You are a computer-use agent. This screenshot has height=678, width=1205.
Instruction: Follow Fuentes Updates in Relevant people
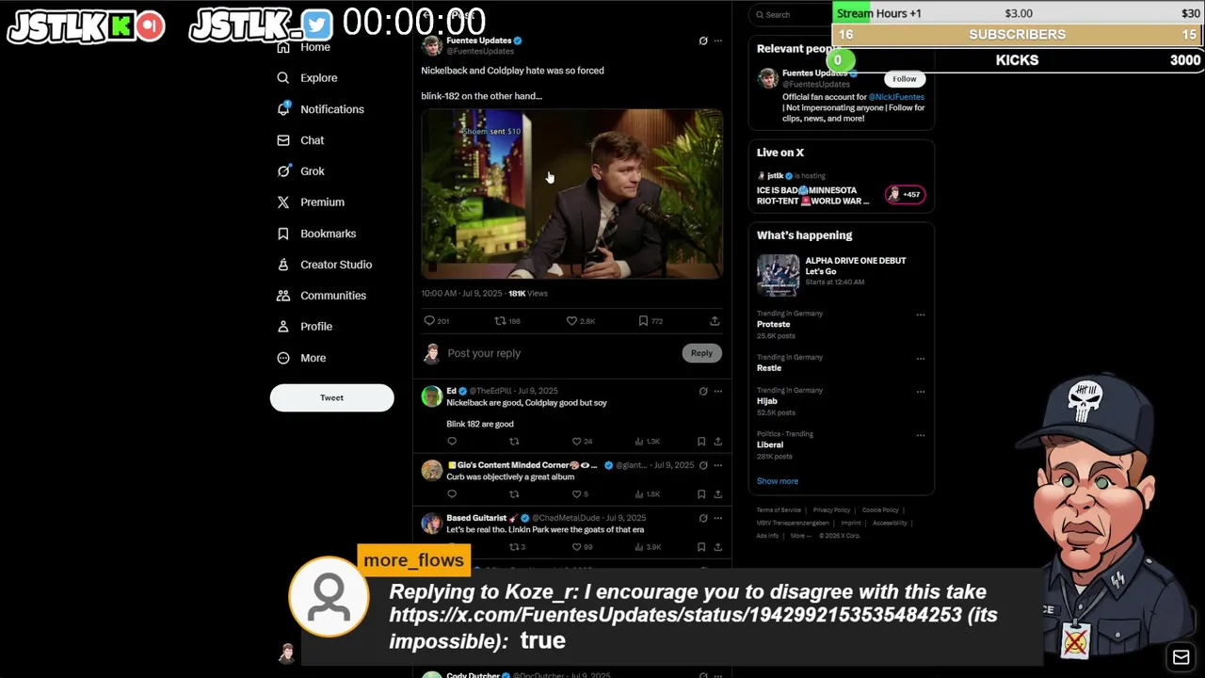tap(905, 79)
